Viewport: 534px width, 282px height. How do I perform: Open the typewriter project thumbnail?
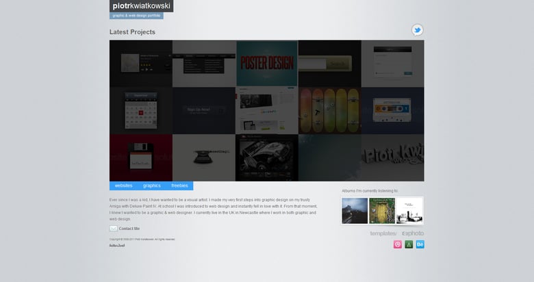coord(204,157)
